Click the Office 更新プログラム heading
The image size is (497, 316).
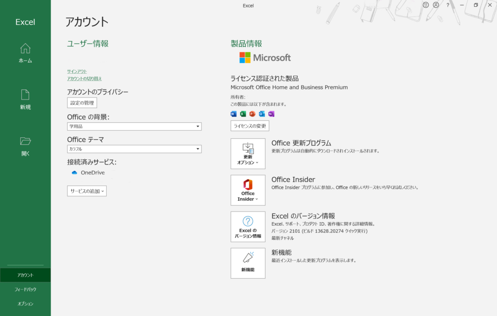[301, 143]
